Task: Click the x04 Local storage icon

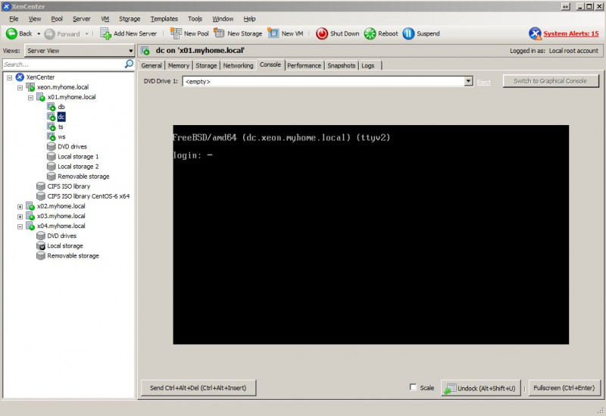Action: pyautogui.click(x=41, y=246)
